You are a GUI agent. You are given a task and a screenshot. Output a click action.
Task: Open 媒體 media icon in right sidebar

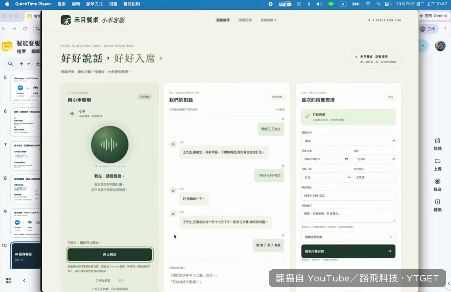coord(438,141)
